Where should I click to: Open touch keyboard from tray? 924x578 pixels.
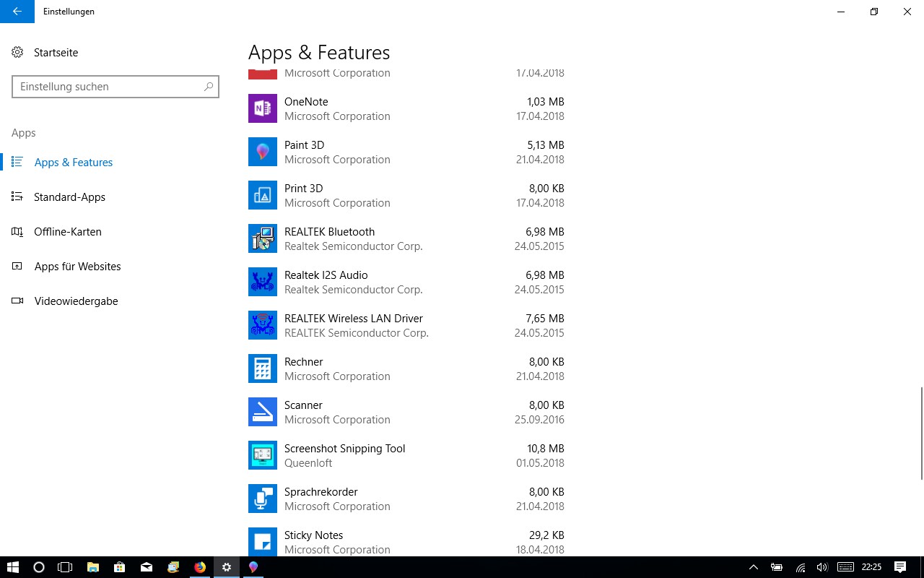tap(845, 567)
